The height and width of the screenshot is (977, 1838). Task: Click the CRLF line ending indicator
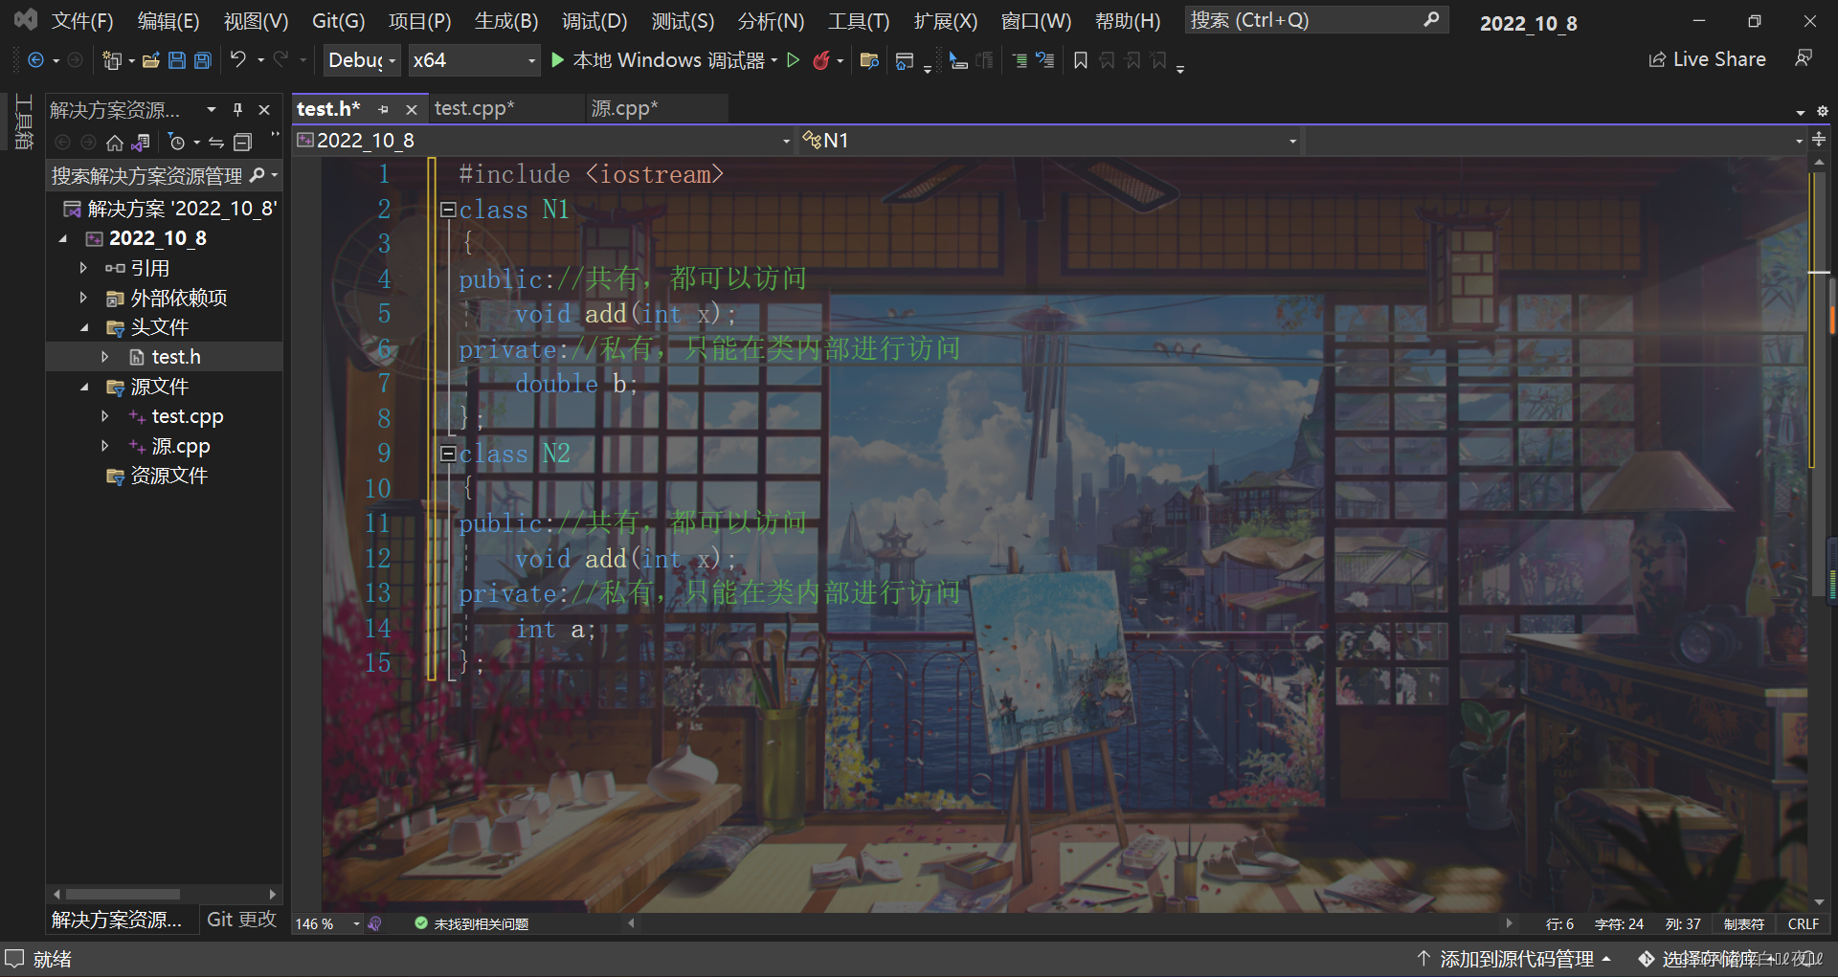pyautogui.click(x=1803, y=924)
